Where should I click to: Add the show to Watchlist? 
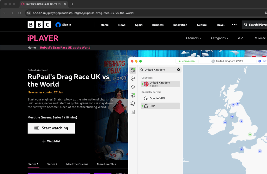(51, 141)
